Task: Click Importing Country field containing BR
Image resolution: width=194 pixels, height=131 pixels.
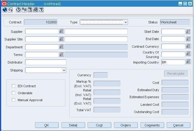Action: coord(173,62)
